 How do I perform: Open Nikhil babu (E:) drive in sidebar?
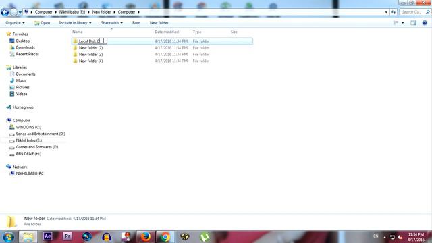(x=29, y=140)
